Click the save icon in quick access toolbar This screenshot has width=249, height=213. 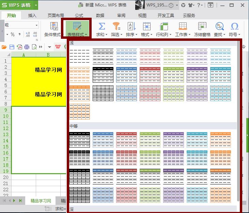coord(12,47)
